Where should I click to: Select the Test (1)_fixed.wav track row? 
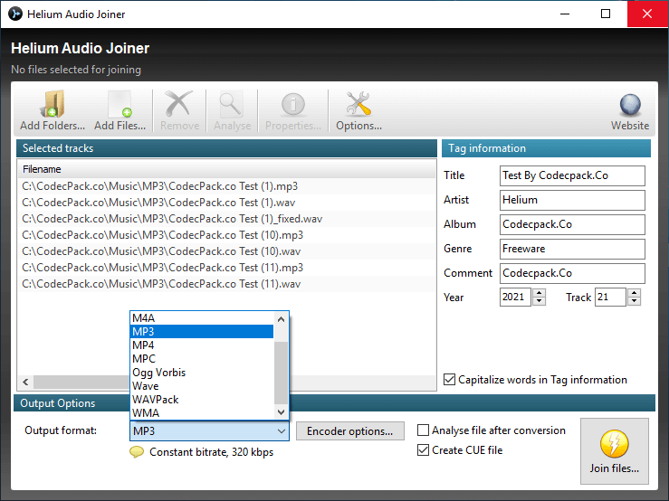point(226,219)
